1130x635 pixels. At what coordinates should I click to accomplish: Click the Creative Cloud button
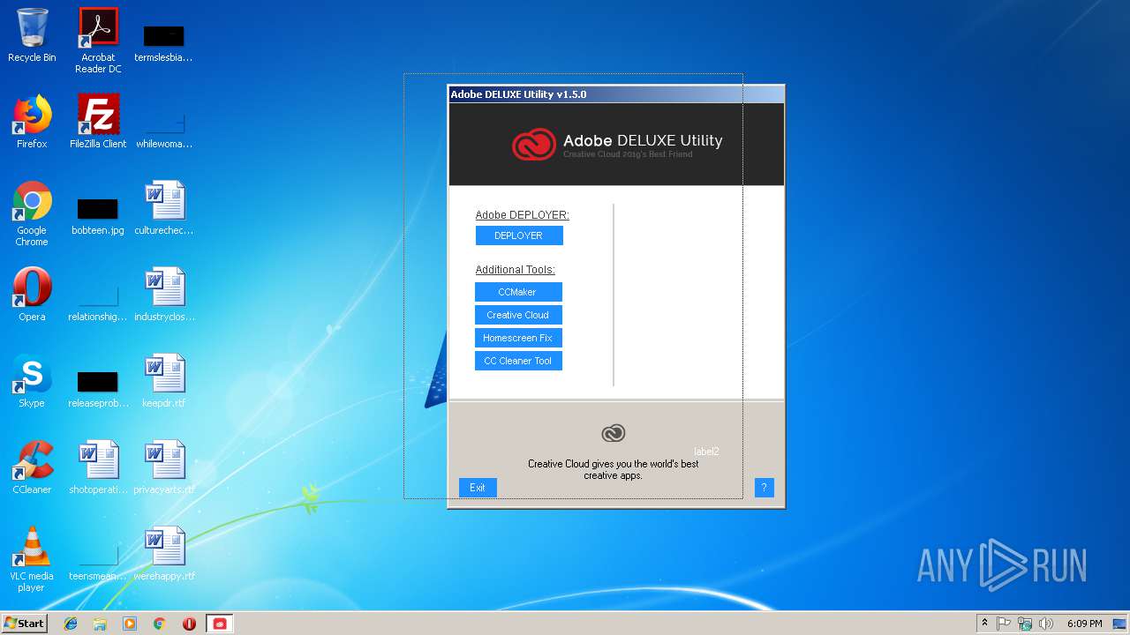click(518, 315)
